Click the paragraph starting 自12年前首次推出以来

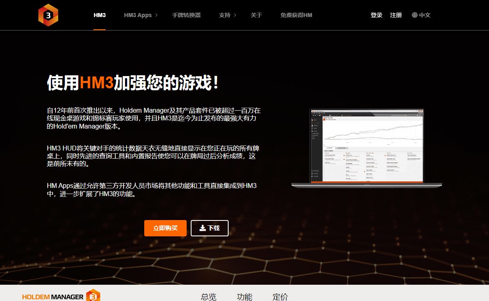pos(154,118)
